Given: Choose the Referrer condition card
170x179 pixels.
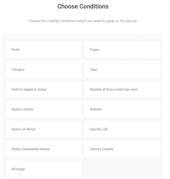Looking at the screenshot, I should (x=122, y=109).
